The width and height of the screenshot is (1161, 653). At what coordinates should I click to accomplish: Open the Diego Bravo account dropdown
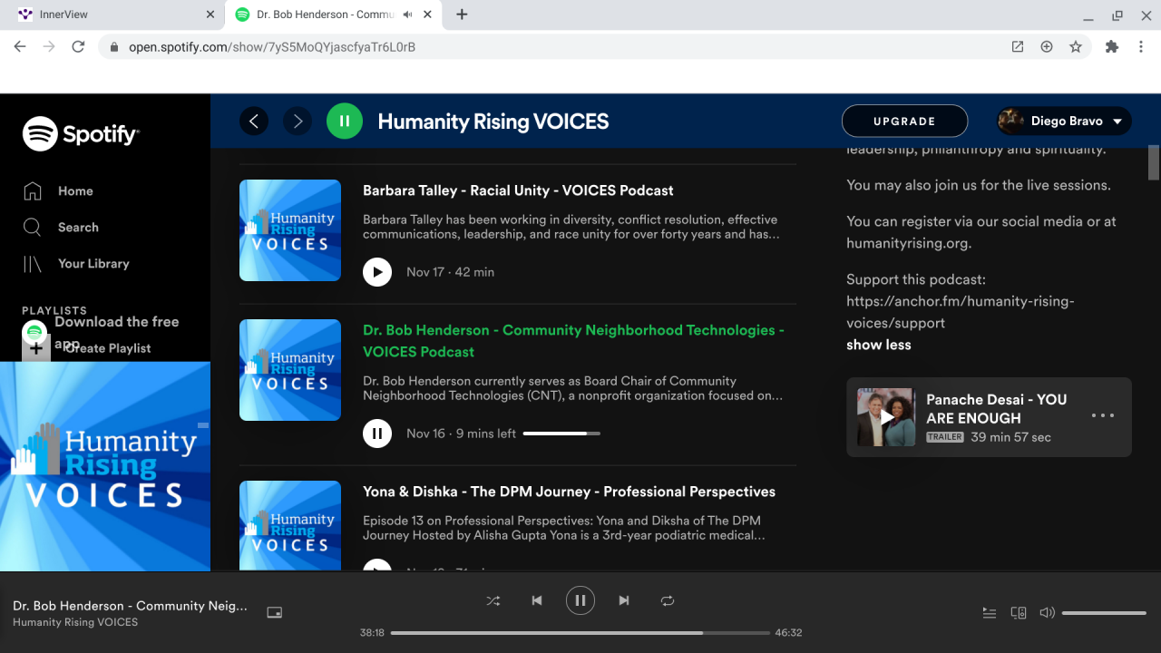(1064, 121)
